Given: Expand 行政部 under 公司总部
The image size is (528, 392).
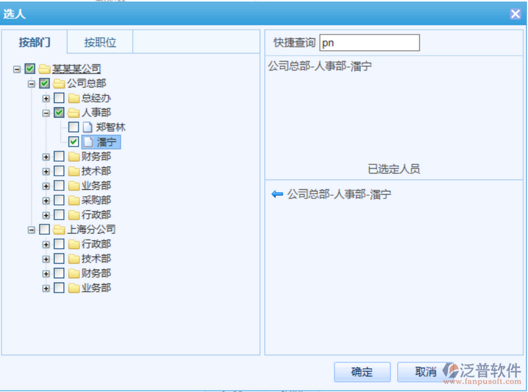Looking at the screenshot, I should [x=46, y=216].
